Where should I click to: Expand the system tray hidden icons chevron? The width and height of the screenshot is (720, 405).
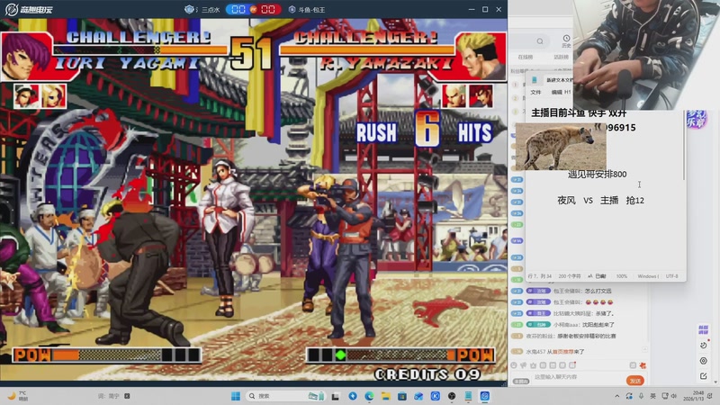pyautogui.click(x=617, y=396)
